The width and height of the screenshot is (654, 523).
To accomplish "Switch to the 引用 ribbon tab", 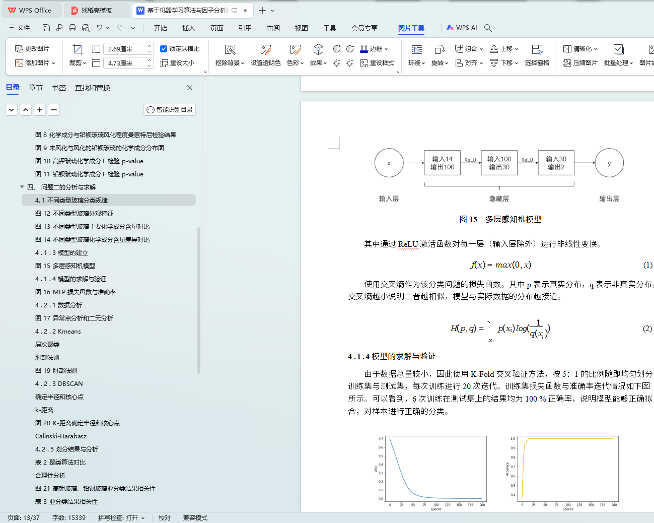I will click(x=245, y=28).
